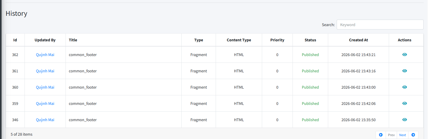Click the Prev pagination button
Screen dimensions: 428x139
click(x=391, y=135)
